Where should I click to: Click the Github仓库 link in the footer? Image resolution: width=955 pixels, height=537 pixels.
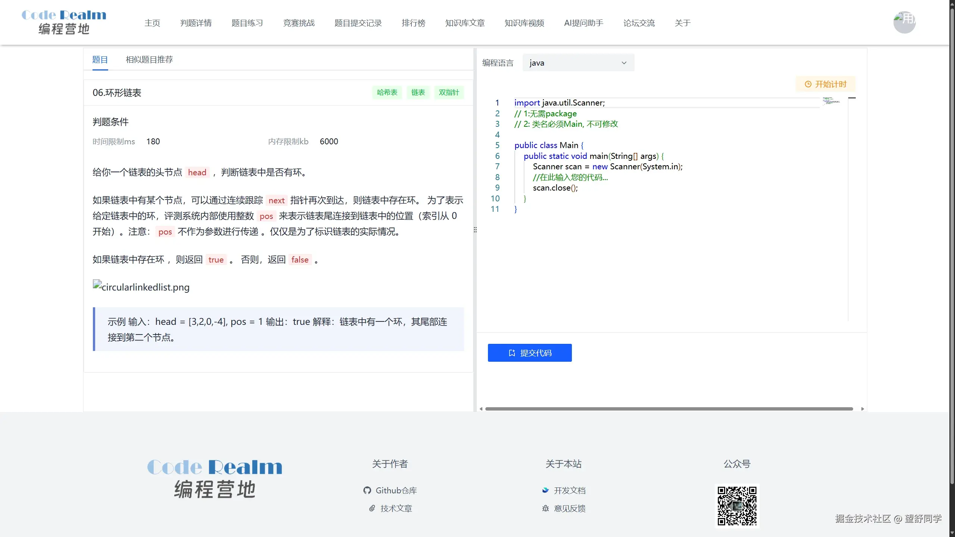397,490
